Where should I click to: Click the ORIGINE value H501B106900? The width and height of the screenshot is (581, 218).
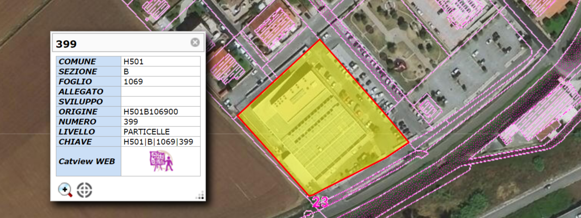[151, 112]
